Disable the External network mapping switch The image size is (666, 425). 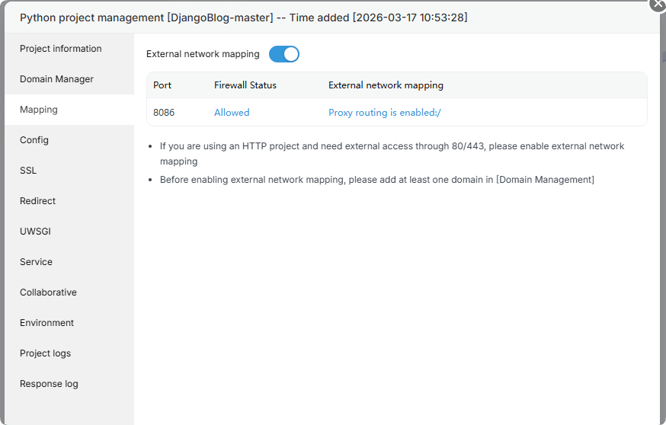(x=284, y=54)
